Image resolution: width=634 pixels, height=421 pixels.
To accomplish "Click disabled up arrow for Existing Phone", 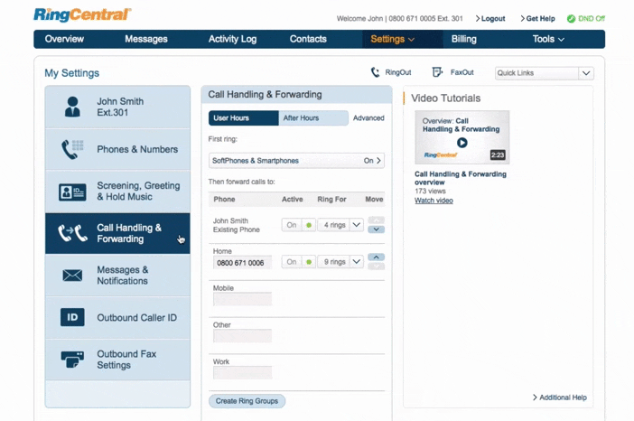I will (x=376, y=220).
